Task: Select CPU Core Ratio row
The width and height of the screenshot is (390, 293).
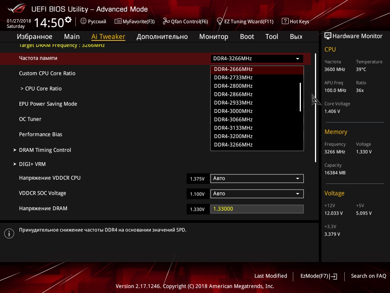Action: (x=41, y=89)
